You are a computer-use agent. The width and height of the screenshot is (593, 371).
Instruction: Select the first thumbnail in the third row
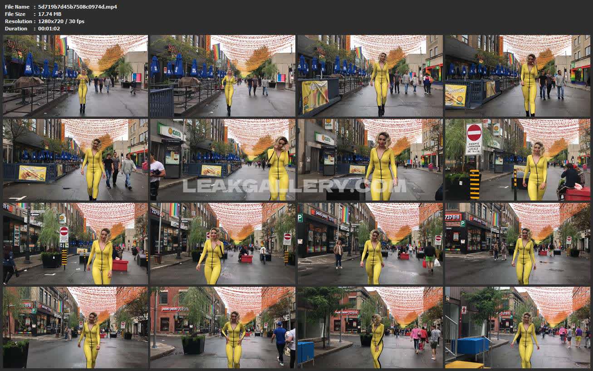point(75,244)
